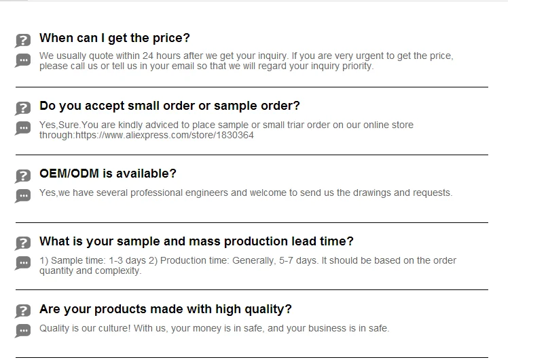The height and width of the screenshot is (364, 548).
Task: Click the "Quality is our culture!" answer text
Action: coord(215,328)
